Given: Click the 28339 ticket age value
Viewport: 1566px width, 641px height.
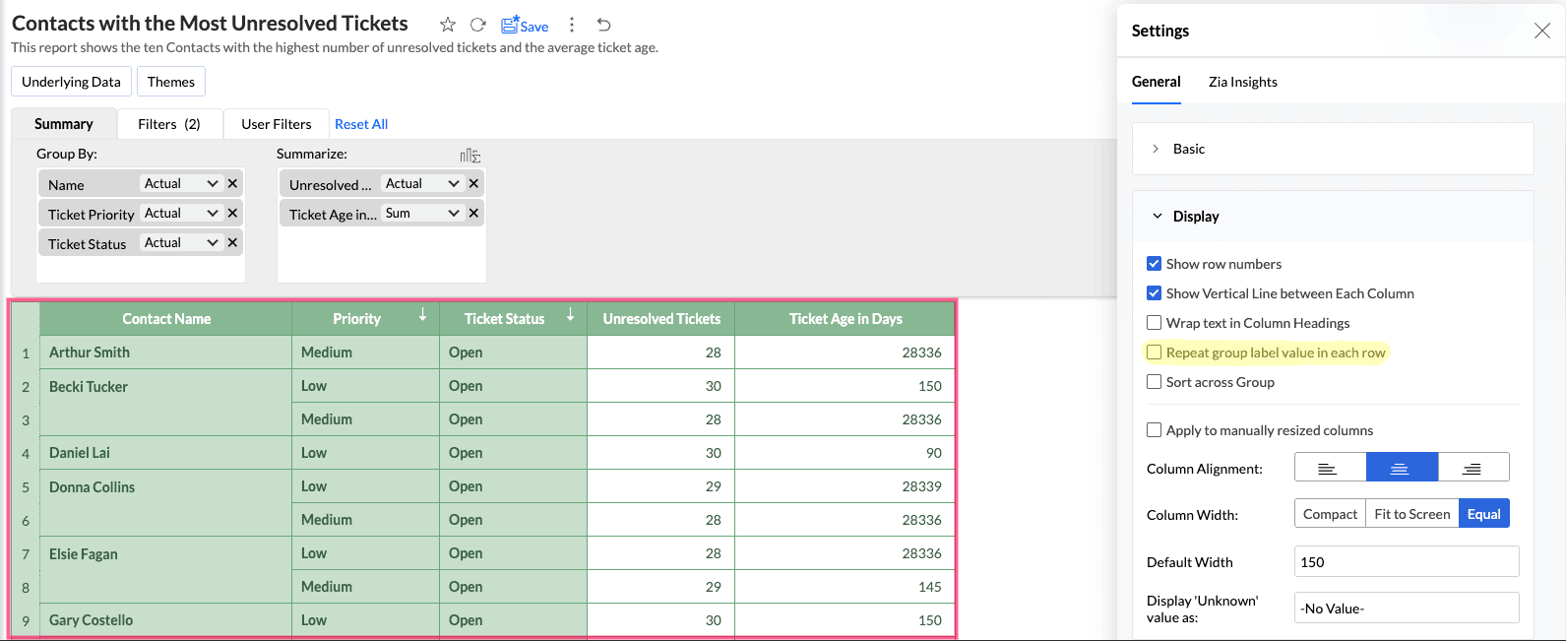Looking at the screenshot, I should [921, 486].
